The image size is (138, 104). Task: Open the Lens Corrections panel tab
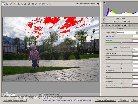pyautogui.click(x=119, y=25)
